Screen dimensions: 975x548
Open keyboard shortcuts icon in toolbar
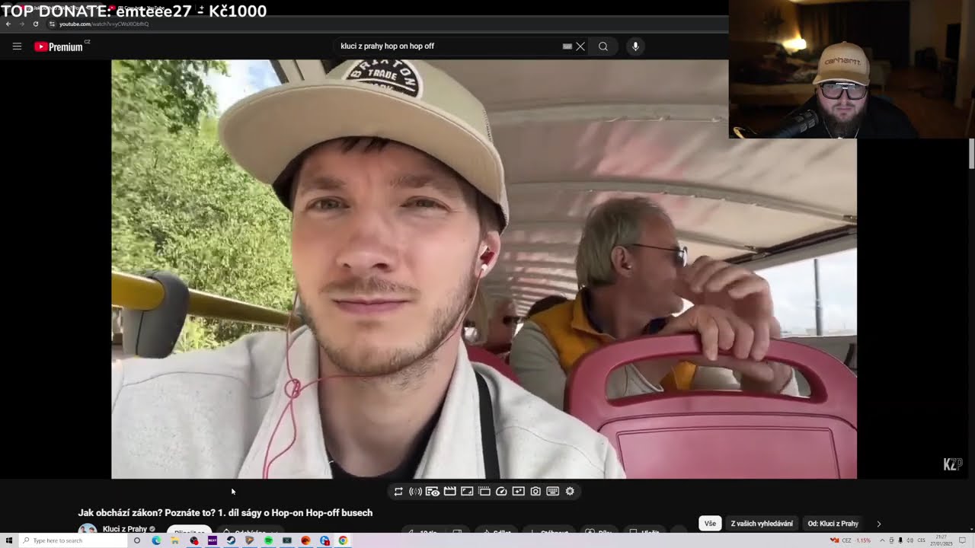(x=553, y=492)
